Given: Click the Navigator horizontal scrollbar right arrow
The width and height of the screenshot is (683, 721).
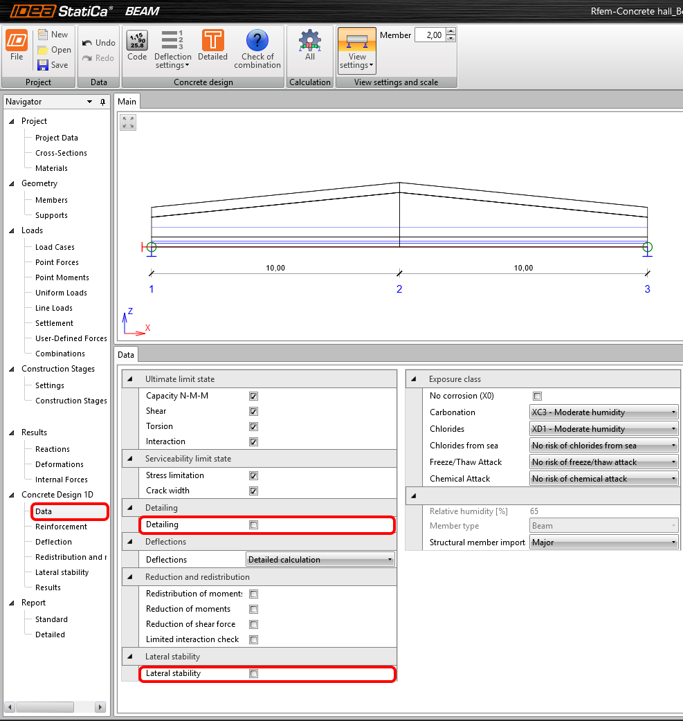Looking at the screenshot, I should [x=100, y=707].
